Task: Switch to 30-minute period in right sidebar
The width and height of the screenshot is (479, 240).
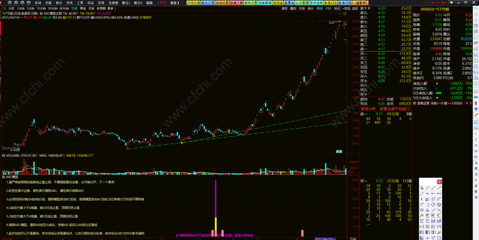Action: click(476, 151)
